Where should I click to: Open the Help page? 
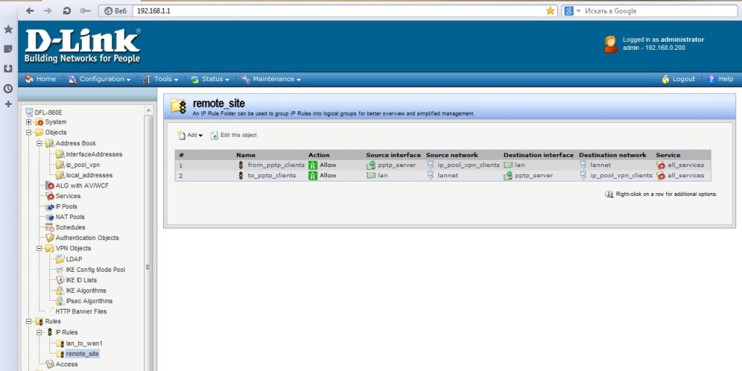[x=720, y=79]
